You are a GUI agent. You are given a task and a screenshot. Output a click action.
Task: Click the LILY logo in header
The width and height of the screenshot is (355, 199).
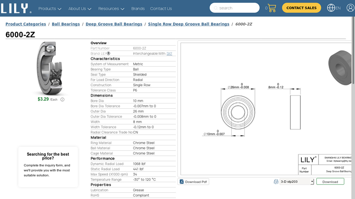click(16, 8)
